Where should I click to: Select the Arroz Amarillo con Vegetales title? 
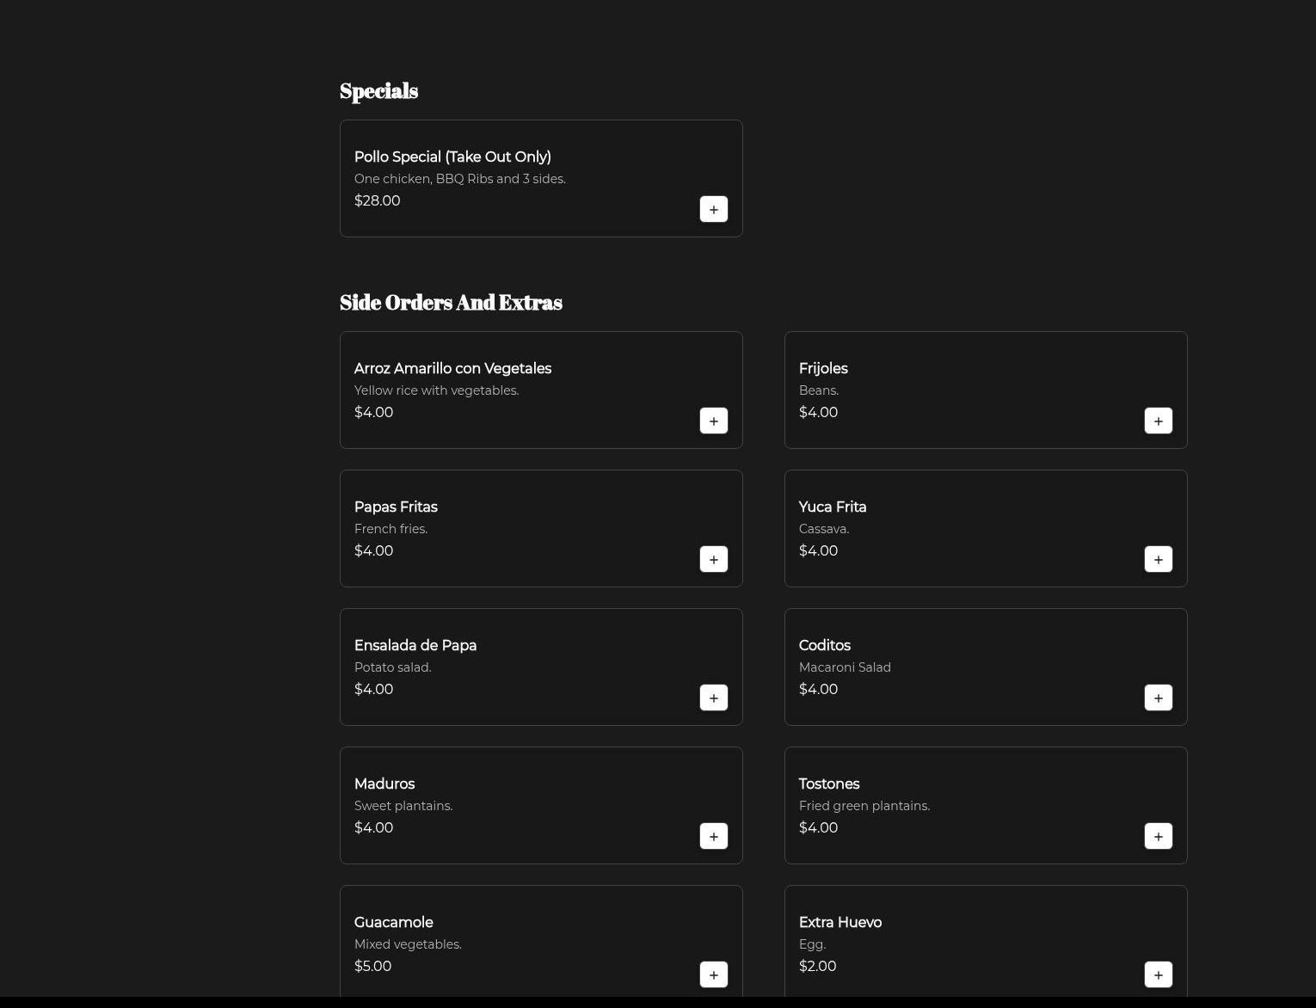click(452, 368)
